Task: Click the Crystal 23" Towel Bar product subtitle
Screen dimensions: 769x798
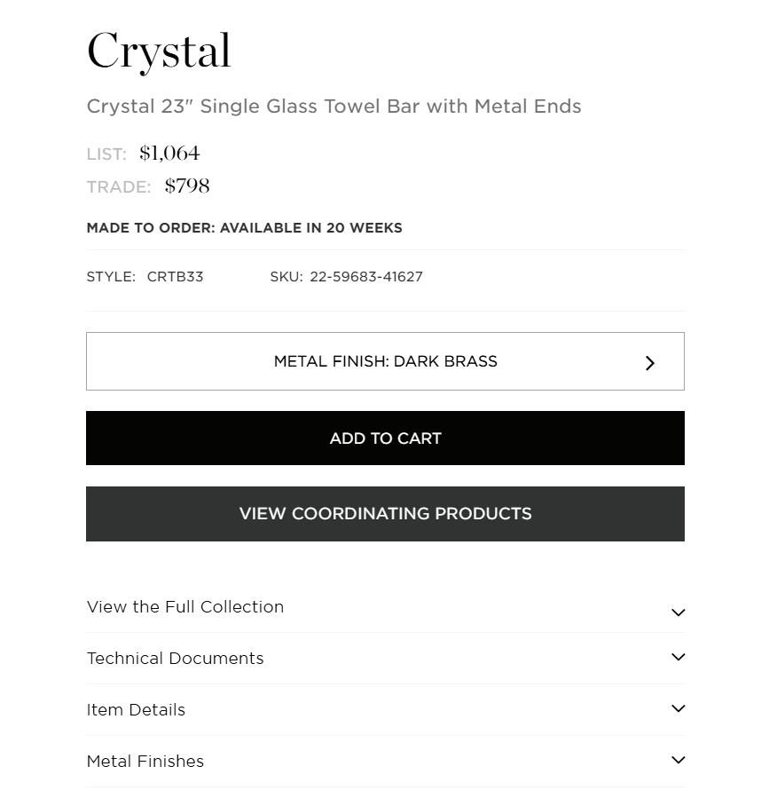Action: coord(334,107)
